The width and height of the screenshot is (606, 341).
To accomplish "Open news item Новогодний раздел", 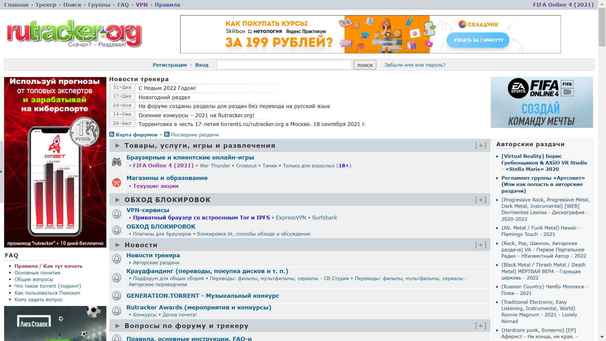I will tap(164, 98).
